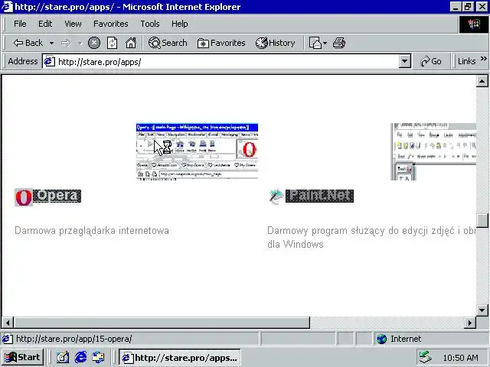Click the Windows logo throbber icon
The image size is (490, 367).
pyautogui.click(x=474, y=24)
